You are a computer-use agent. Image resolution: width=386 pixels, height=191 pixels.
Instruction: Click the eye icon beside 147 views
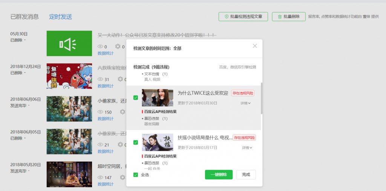coord(100,177)
